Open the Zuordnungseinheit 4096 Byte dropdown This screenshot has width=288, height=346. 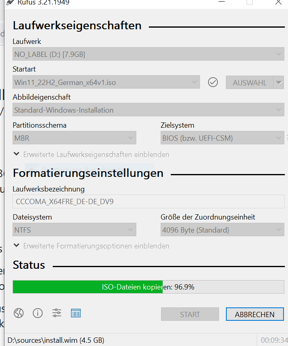[x=222, y=229]
